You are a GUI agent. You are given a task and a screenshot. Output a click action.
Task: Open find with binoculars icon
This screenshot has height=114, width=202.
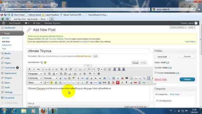tap(104, 78)
